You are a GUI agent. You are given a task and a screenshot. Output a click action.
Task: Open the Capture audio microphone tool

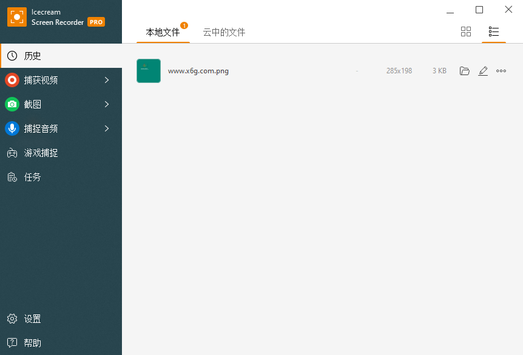(12, 128)
